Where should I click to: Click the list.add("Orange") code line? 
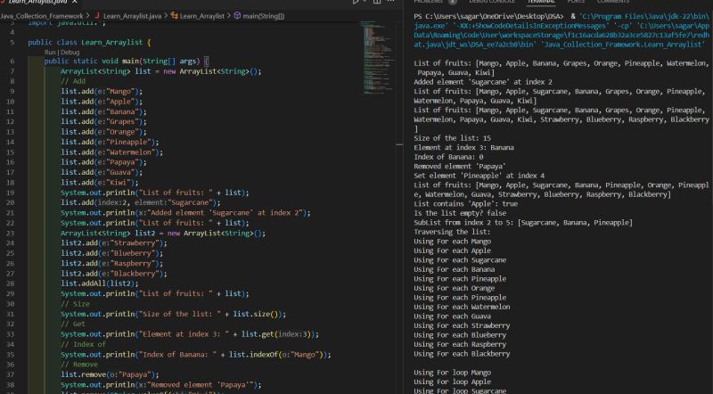pos(103,132)
